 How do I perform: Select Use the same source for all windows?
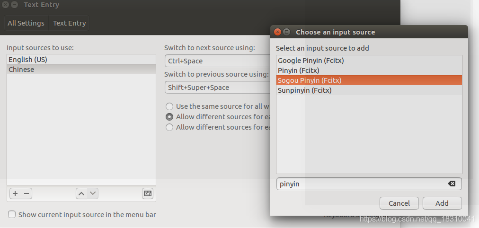coord(169,106)
